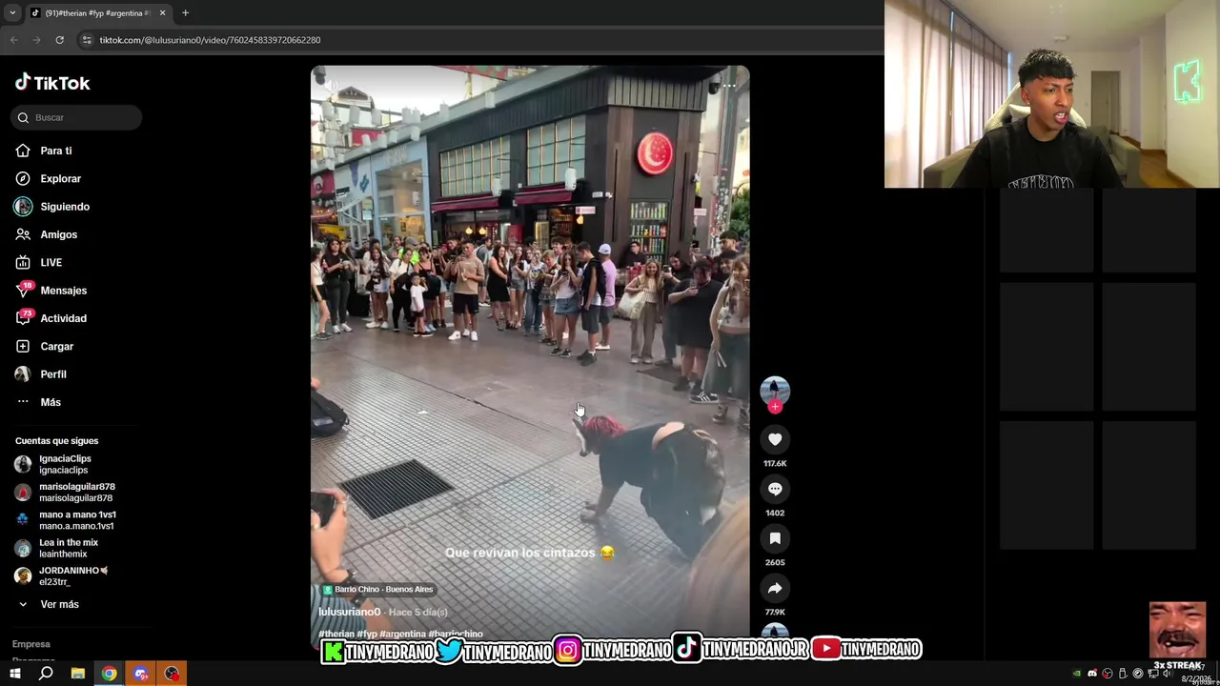
Task: Like the video with the heart icon
Action: 775,439
